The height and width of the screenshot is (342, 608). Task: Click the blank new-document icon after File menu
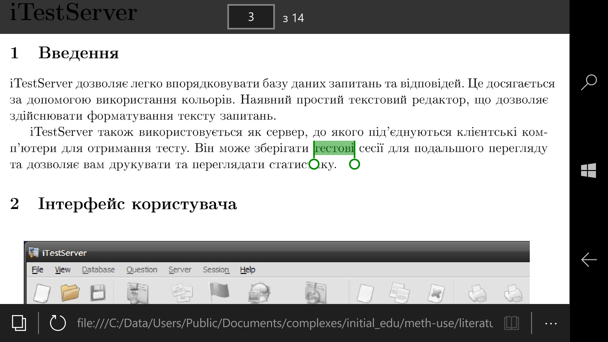pos(42,293)
